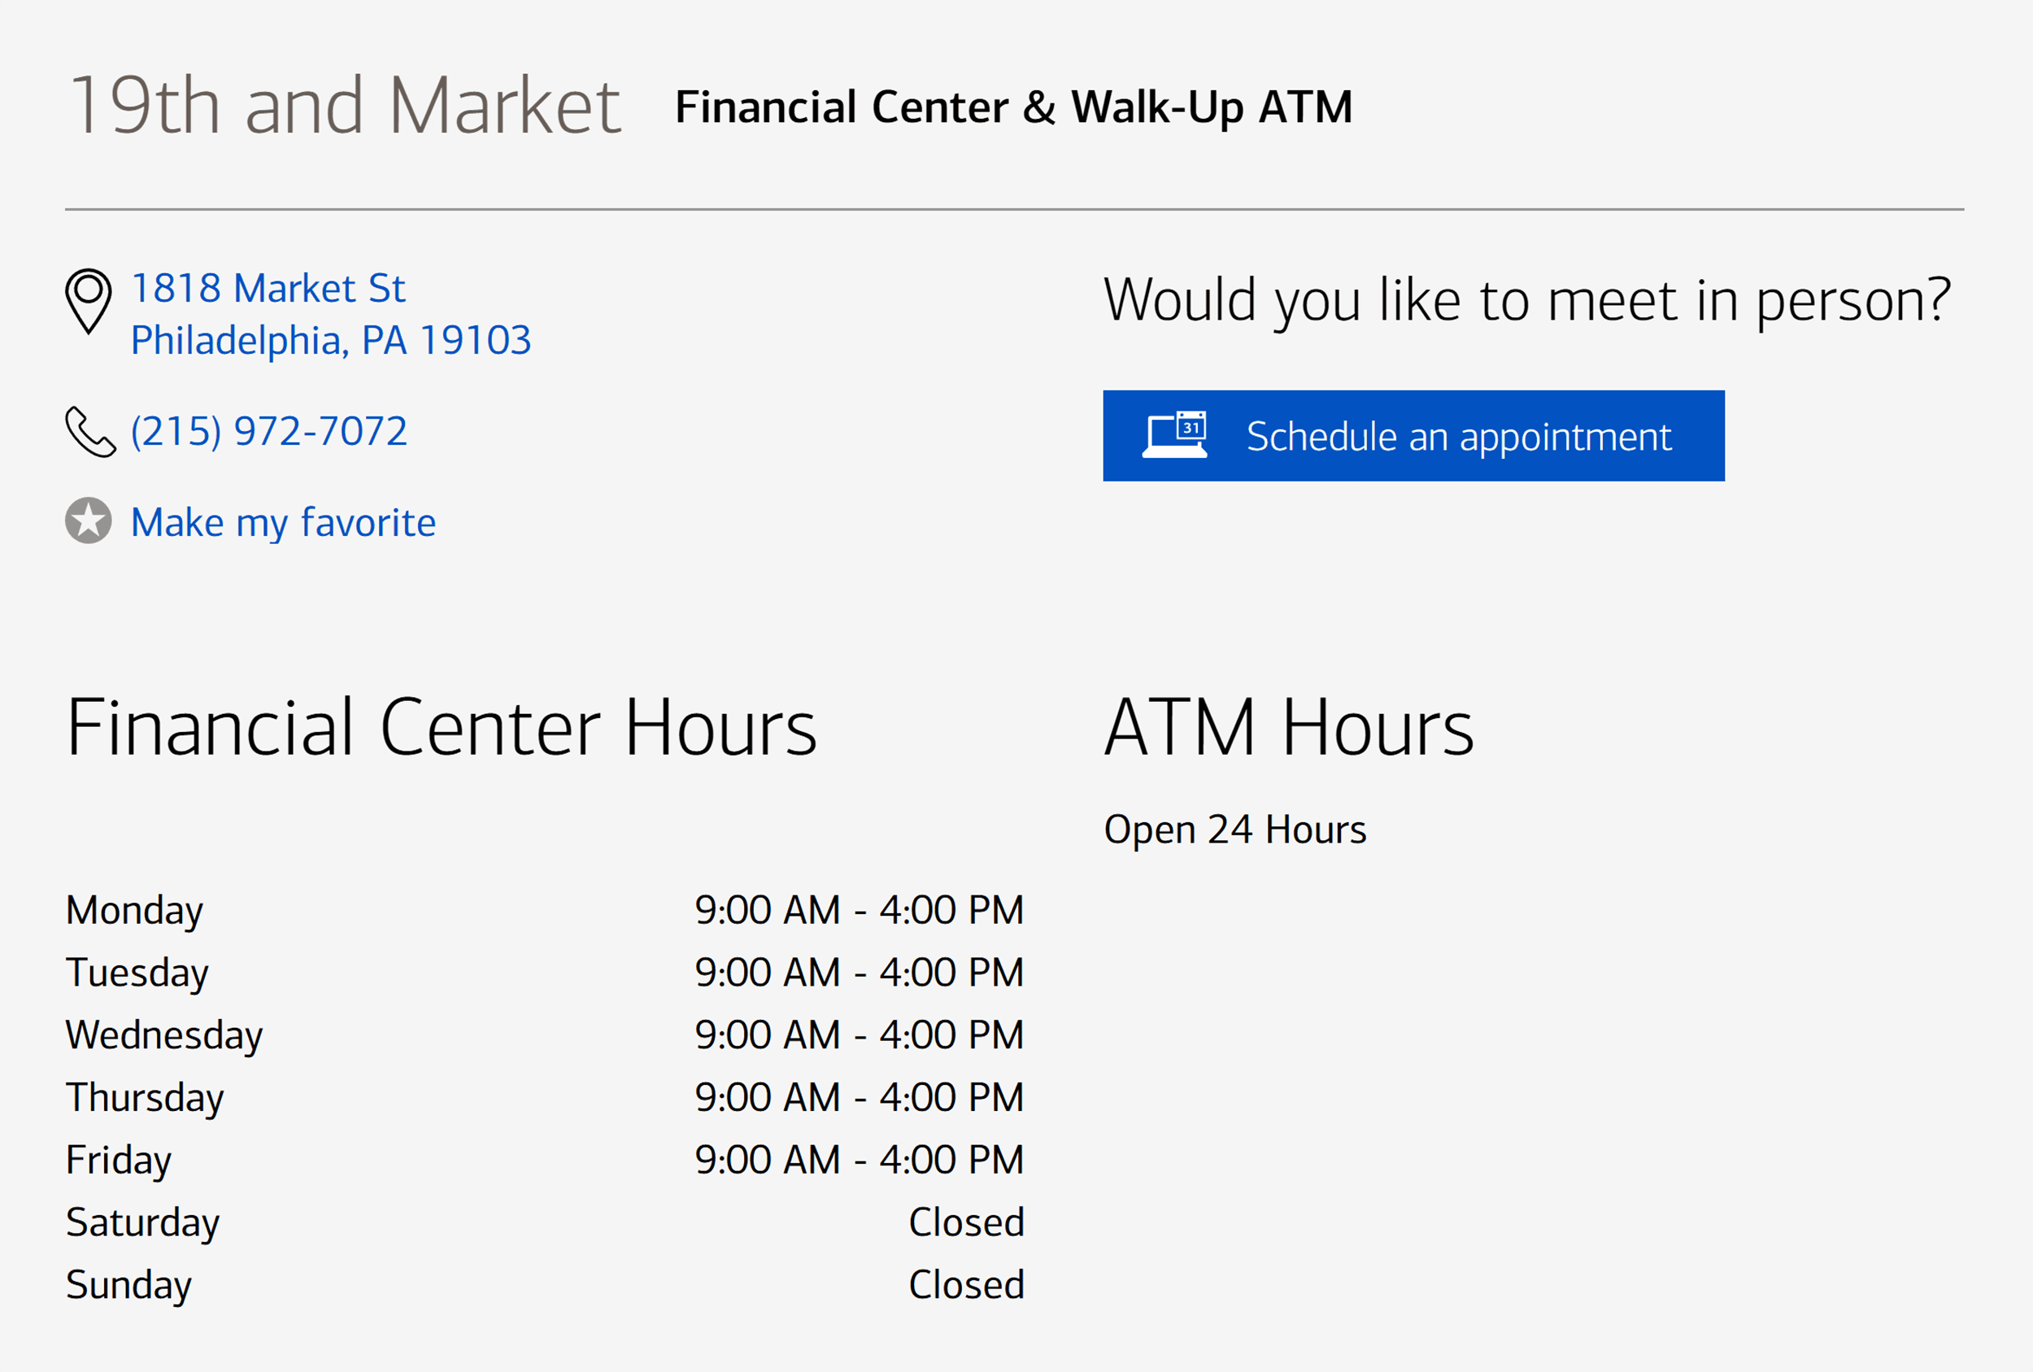This screenshot has width=2033, height=1372.
Task: Click the (215) 972-7072 phone number
Action: click(268, 430)
